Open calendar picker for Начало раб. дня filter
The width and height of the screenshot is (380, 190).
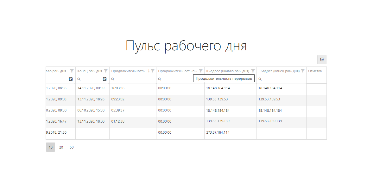coord(71,79)
